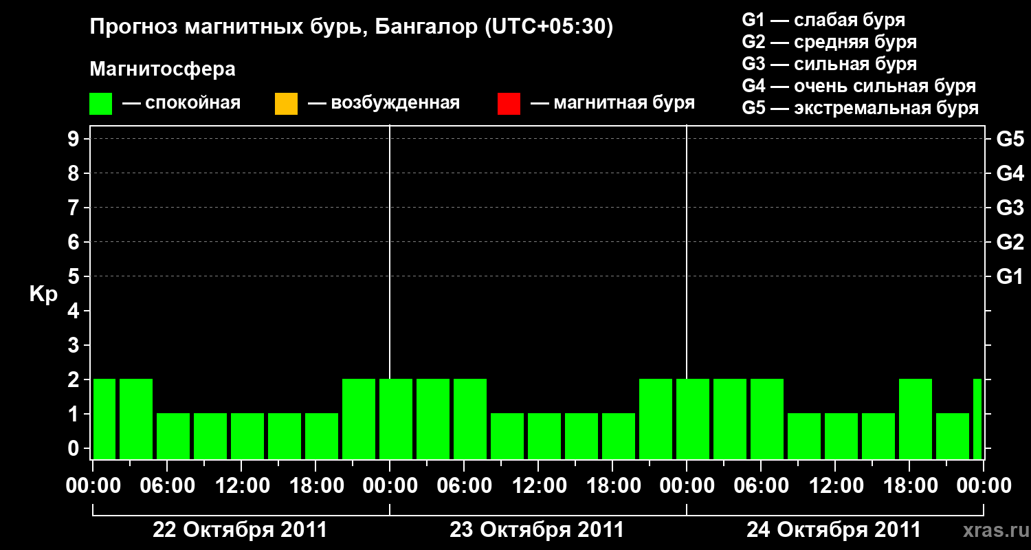Screen dimensions: 1031x550
Task: Click the '— магнитная буря' legend label
Action: pyautogui.click(x=612, y=103)
